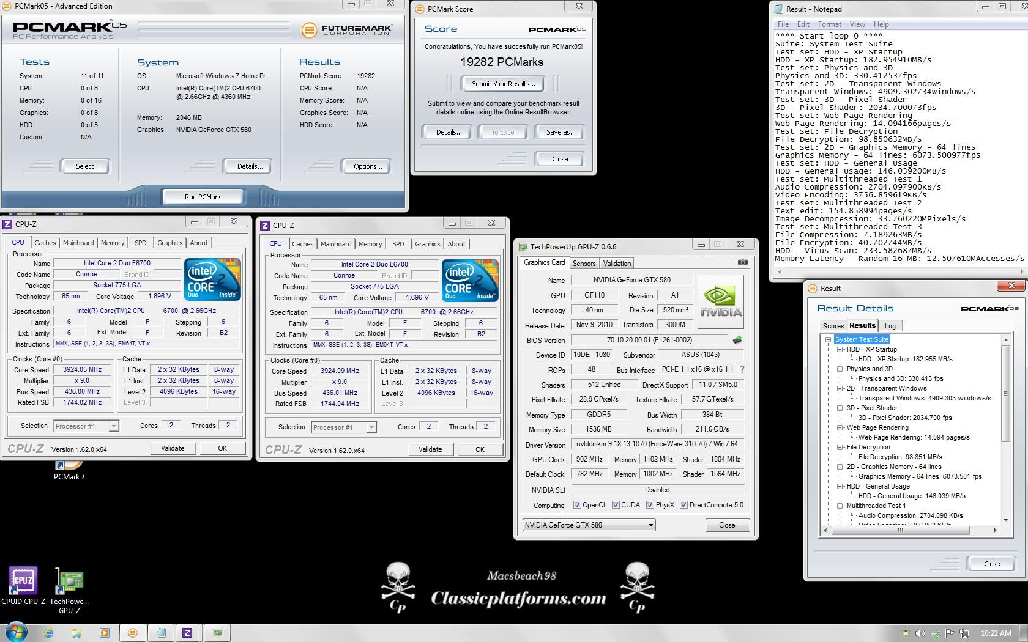The width and height of the screenshot is (1028, 642).
Task: Collapse the File Decryption node
Action: (840, 447)
